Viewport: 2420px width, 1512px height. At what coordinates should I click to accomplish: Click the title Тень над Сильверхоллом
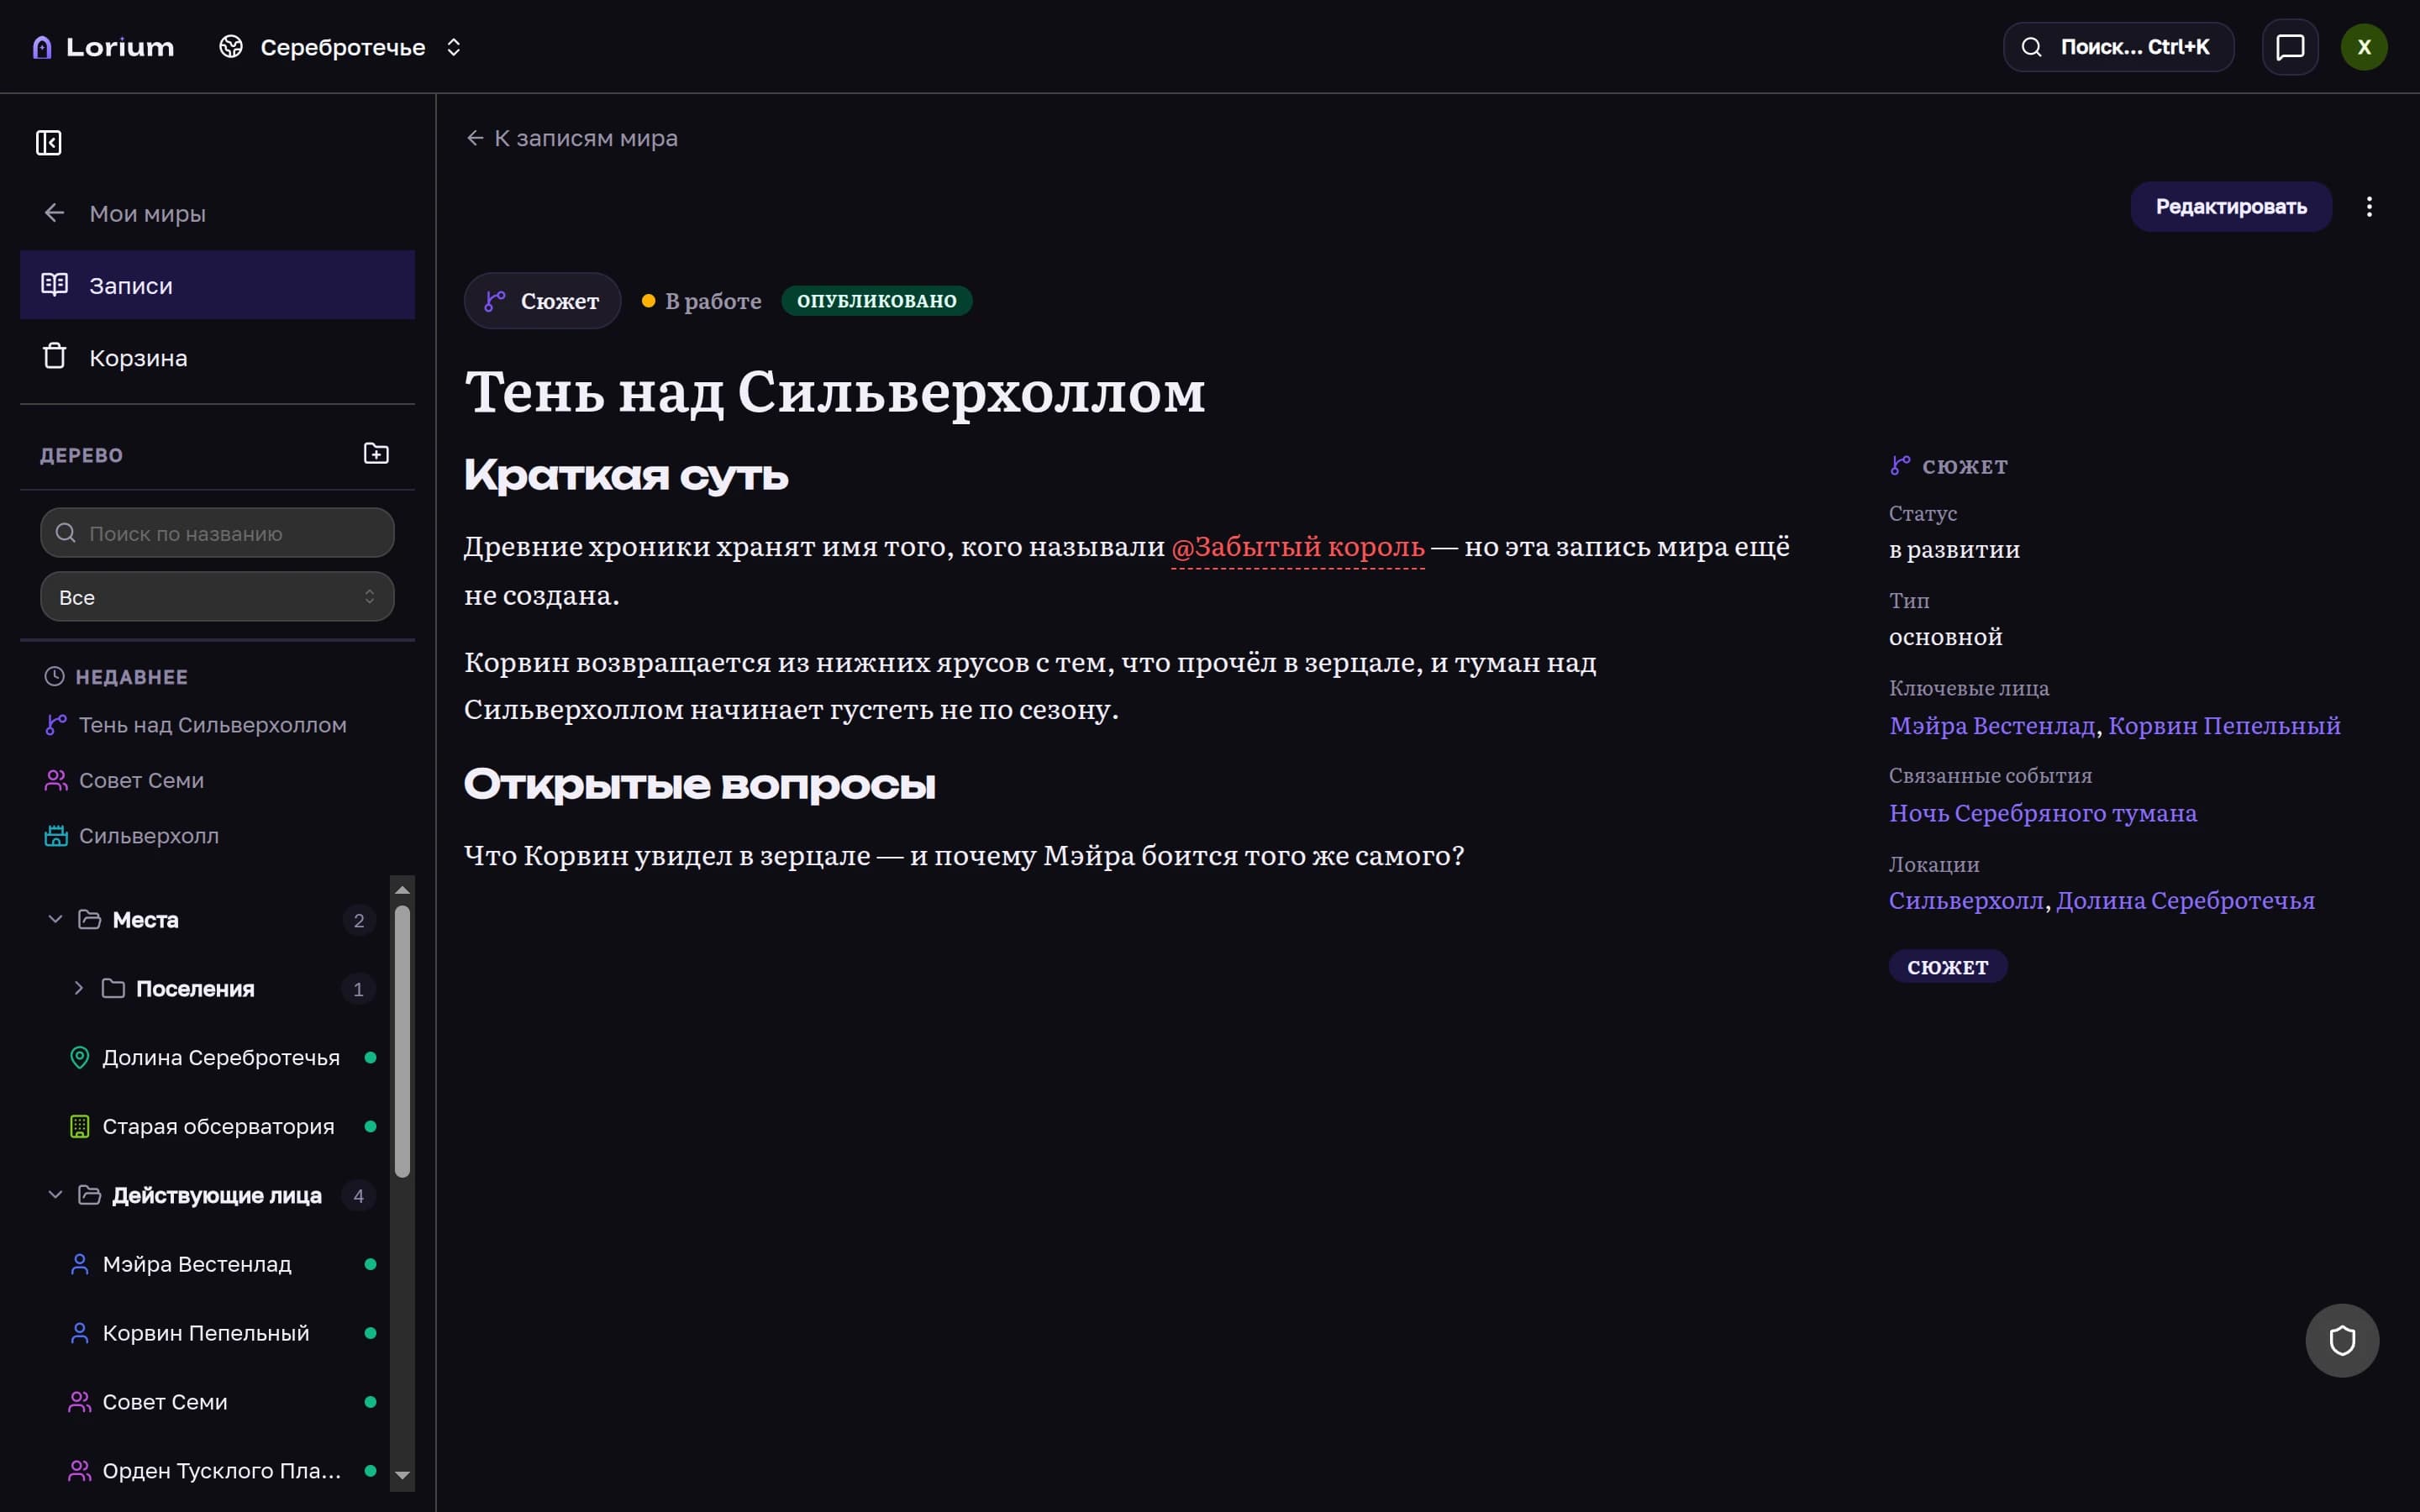[835, 392]
